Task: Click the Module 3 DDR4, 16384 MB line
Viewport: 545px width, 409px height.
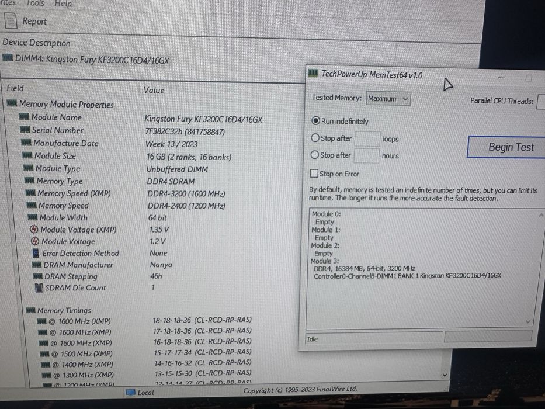Action: (365, 268)
